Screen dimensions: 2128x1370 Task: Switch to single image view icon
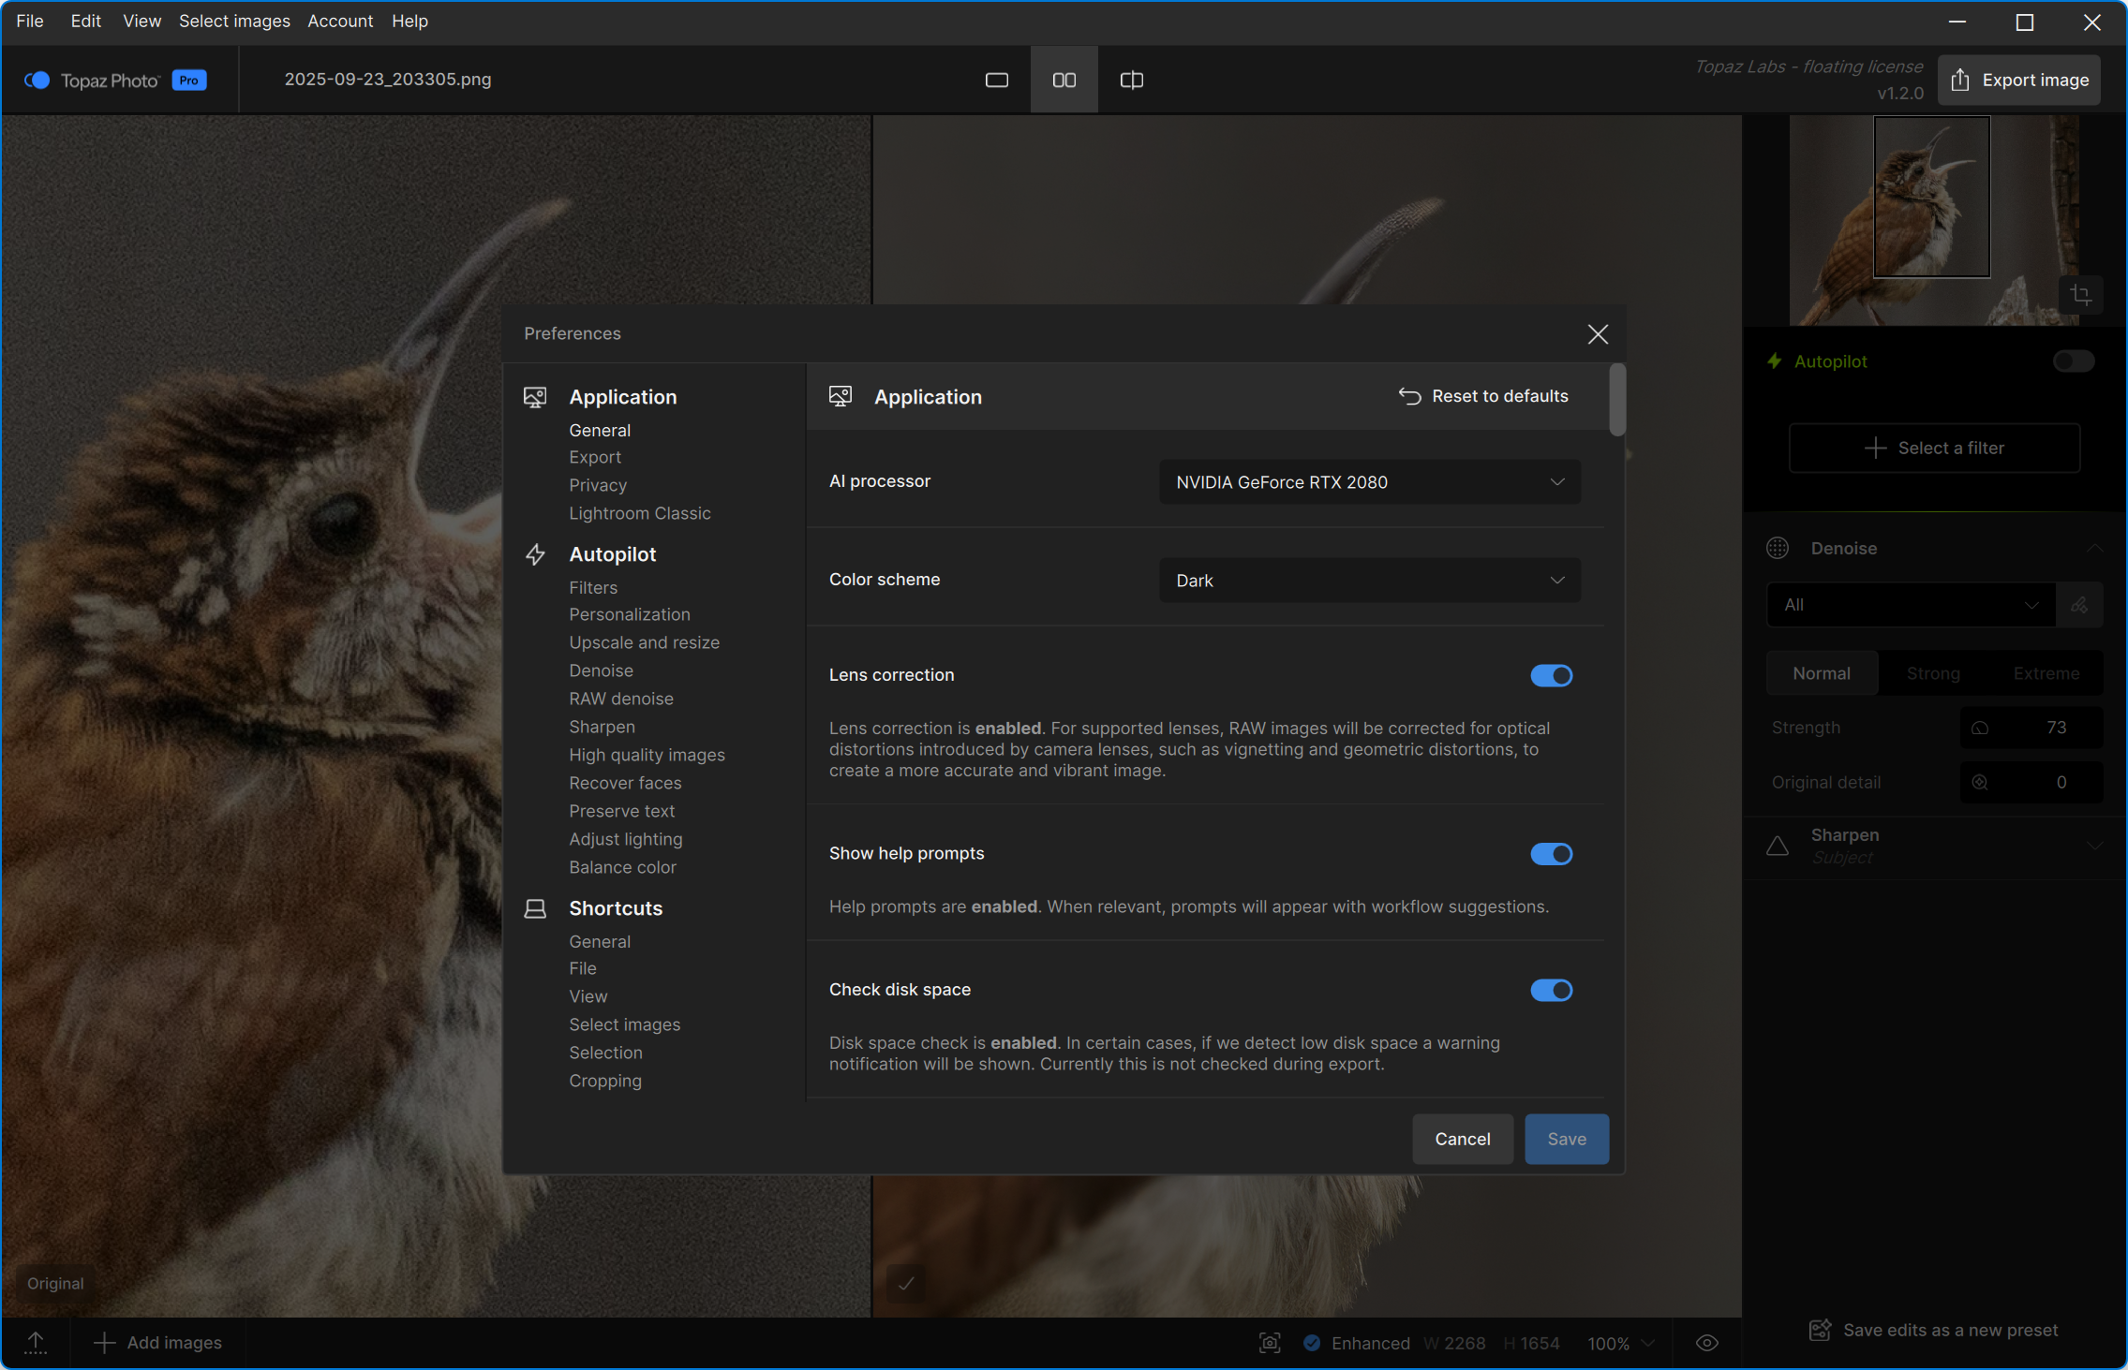(x=996, y=81)
